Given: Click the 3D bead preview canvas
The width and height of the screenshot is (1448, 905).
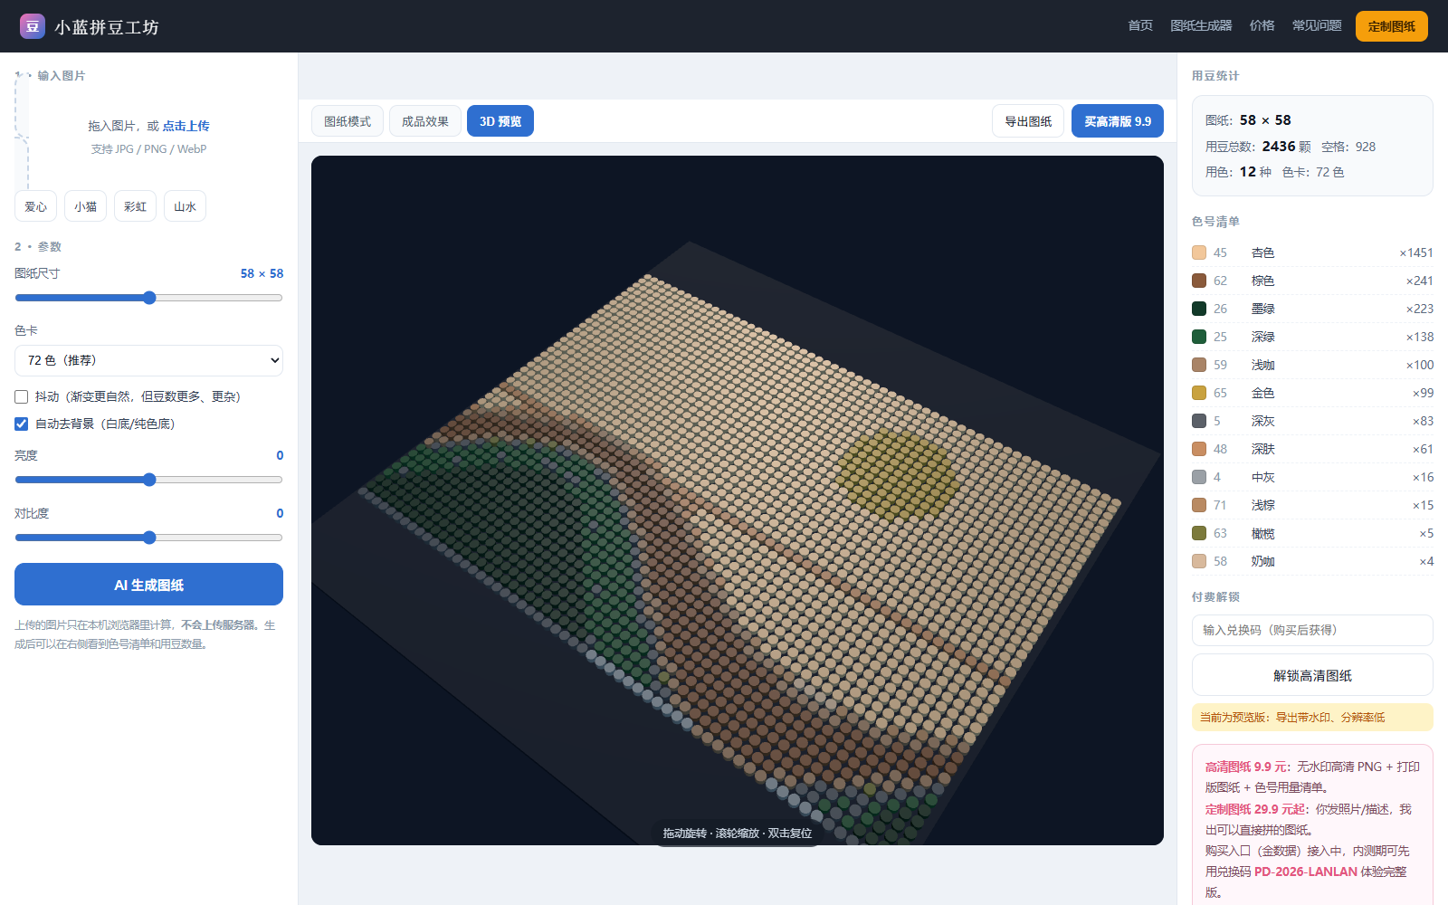Looking at the screenshot, I should click(x=738, y=500).
